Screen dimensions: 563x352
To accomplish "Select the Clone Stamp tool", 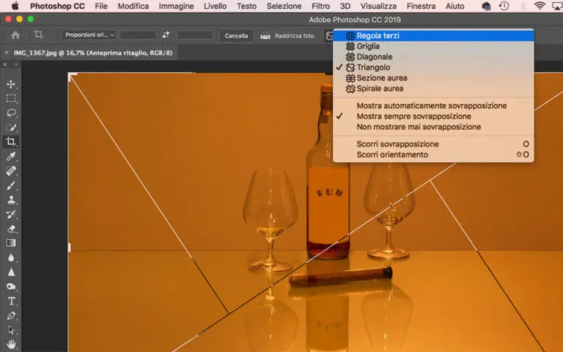I will pyautogui.click(x=12, y=199).
